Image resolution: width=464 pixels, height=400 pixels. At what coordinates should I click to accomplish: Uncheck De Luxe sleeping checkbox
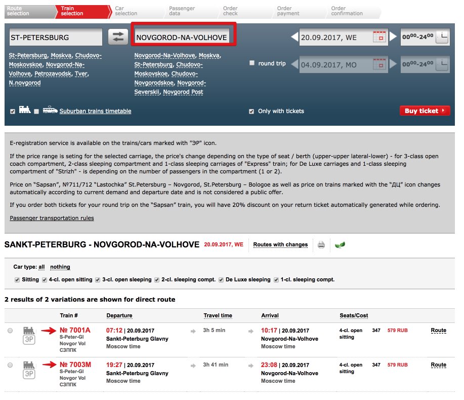221,280
